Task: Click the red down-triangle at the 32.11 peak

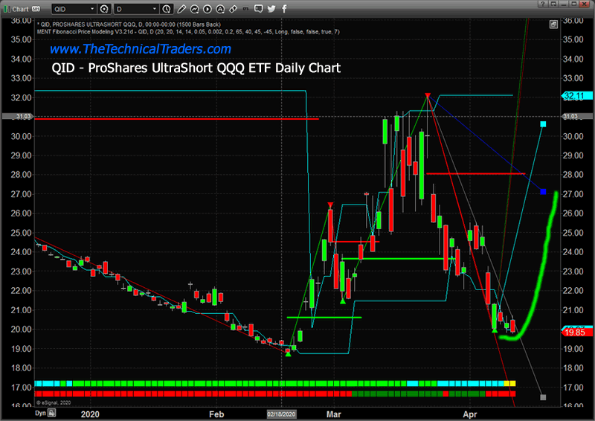Action: pos(428,95)
